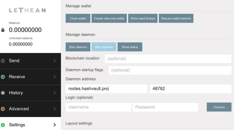
Task: Click the Lethean logo
Action: point(27,10)
